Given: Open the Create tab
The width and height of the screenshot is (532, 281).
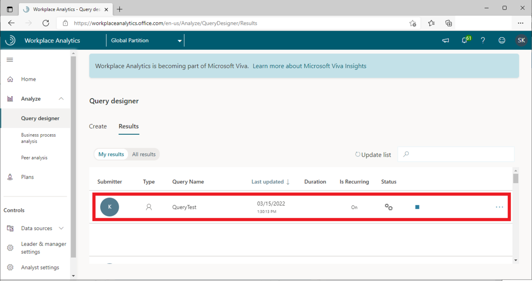Looking at the screenshot, I should coord(98,126).
